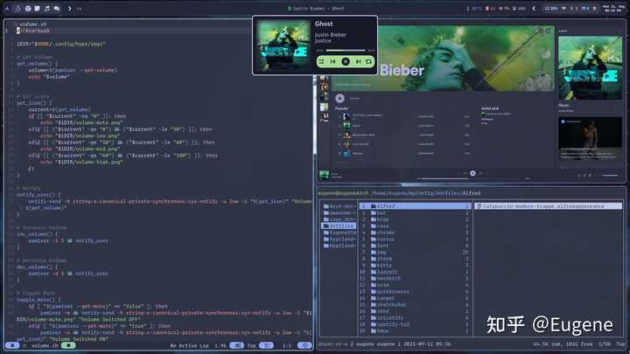Select the dotfiles folder in ranger left column
This screenshot has height=354, width=630.
[x=339, y=226]
